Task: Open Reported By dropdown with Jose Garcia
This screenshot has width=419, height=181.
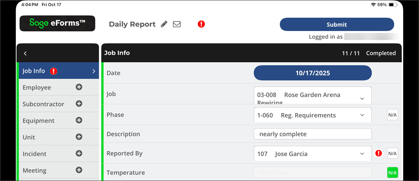Action: (312, 154)
